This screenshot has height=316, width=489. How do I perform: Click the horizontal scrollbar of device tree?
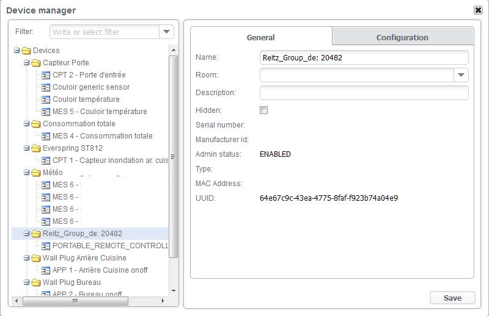[75, 301]
